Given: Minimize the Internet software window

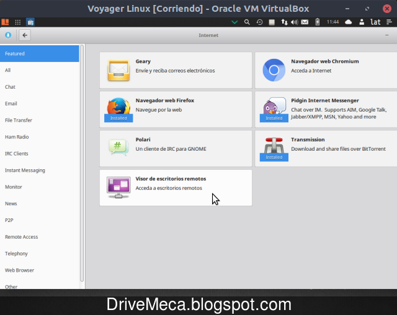Looking at the screenshot, I should (387, 35).
